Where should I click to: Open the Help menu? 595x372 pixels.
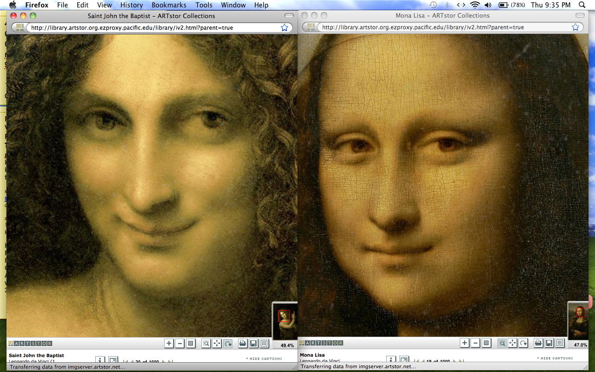(261, 5)
